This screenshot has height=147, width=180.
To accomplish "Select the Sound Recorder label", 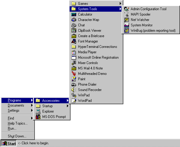I will (x=90, y=90).
